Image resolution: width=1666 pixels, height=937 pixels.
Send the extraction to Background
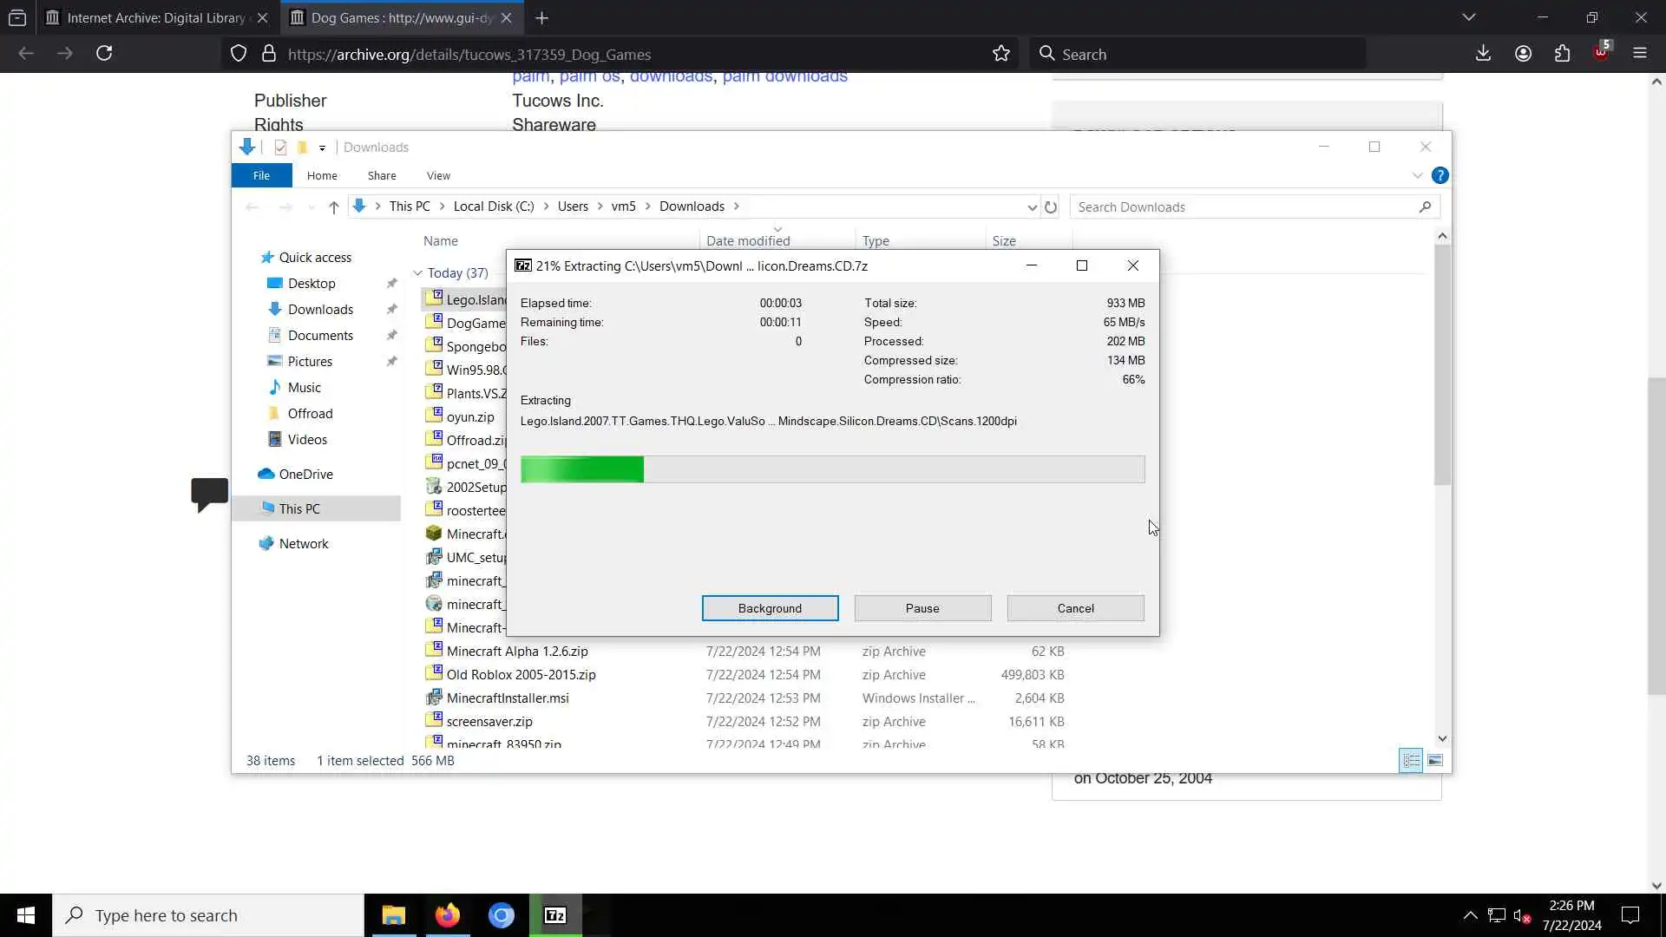[770, 608]
